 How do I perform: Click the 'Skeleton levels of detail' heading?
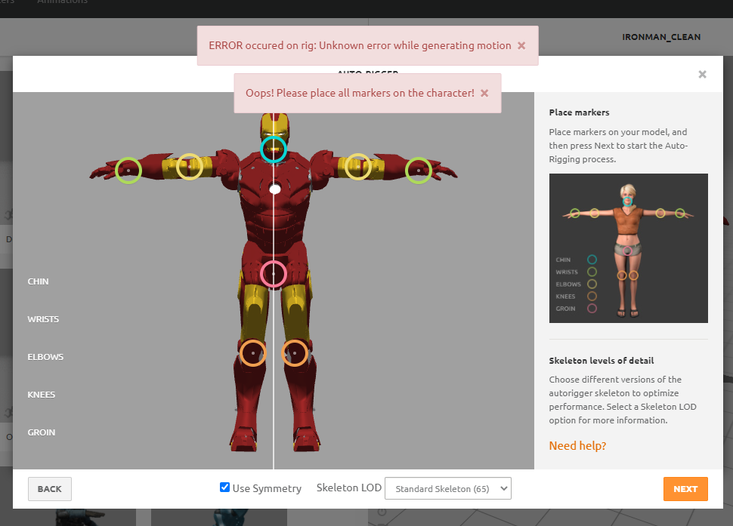click(x=602, y=361)
